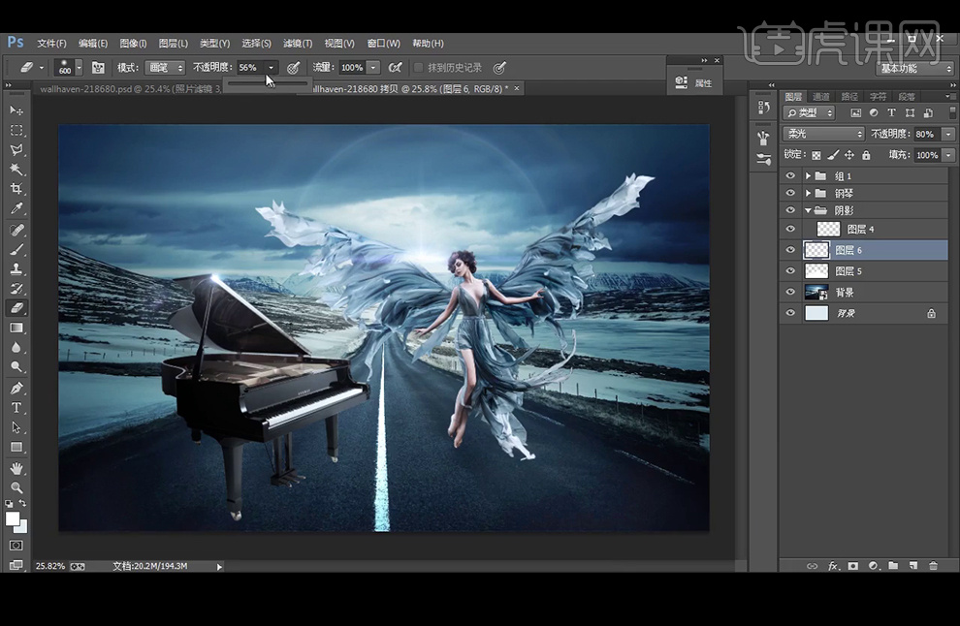Select the History Brush tool
Screen dimensions: 960x626
tap(16, 288)
